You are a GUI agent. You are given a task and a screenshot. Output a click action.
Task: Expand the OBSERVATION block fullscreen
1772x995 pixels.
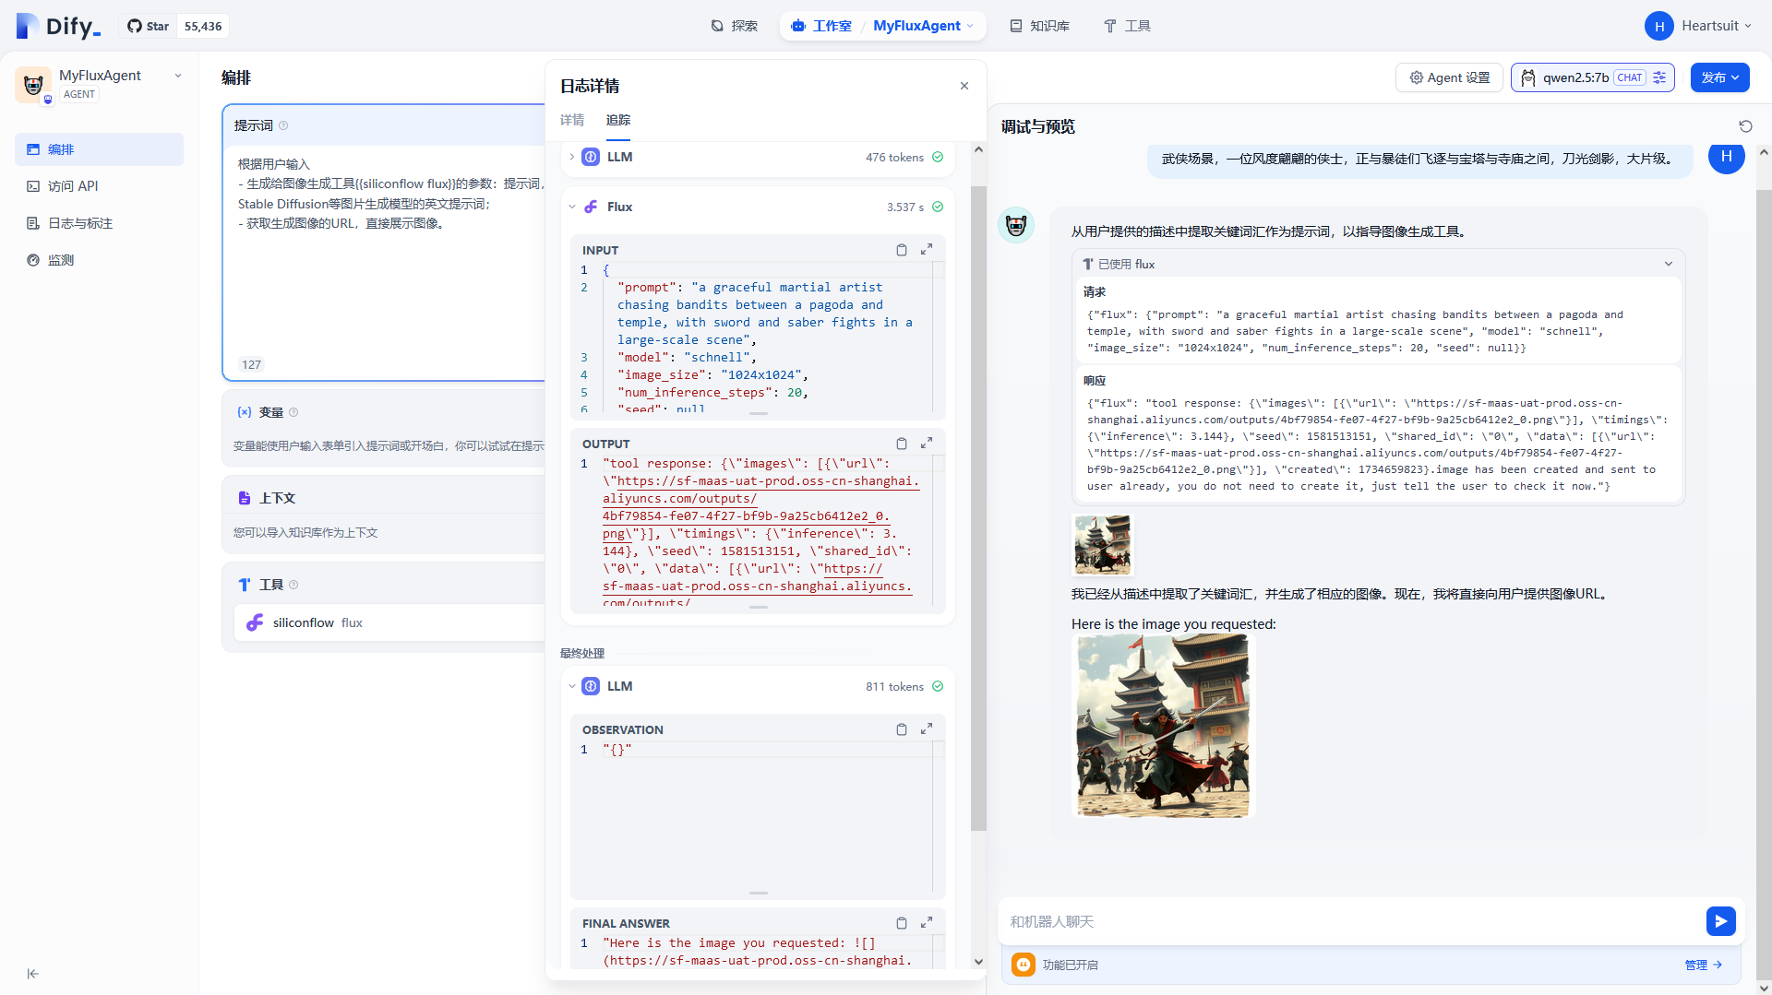pyautogui.click(x=927, y=728)
